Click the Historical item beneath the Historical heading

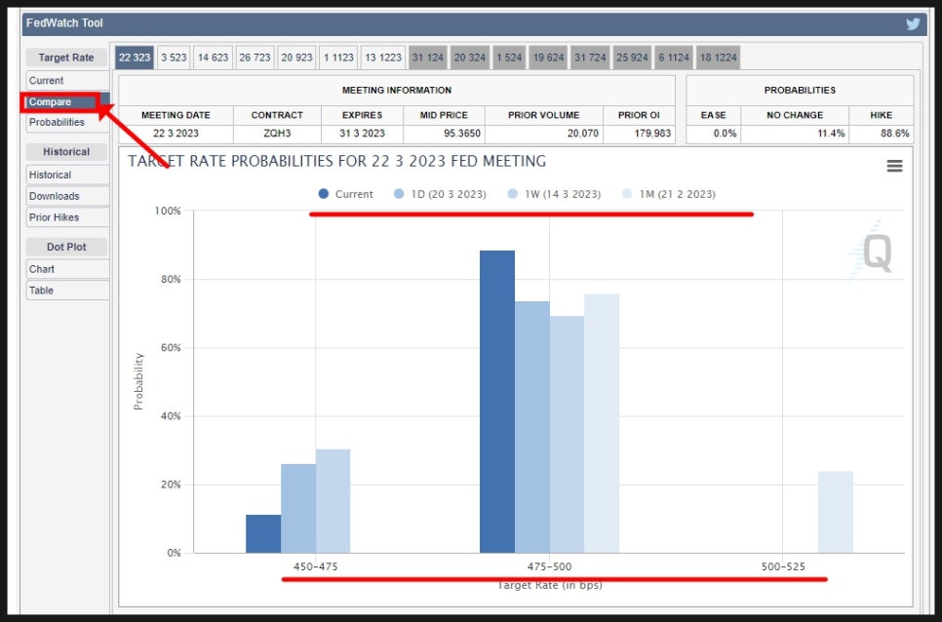point(67,175)
